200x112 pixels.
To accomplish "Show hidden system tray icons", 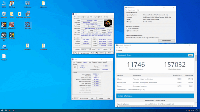I will tap(186, 111).
